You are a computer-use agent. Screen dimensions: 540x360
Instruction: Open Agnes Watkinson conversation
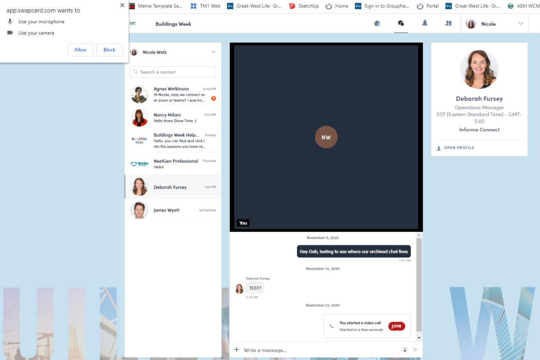[173, 95]
